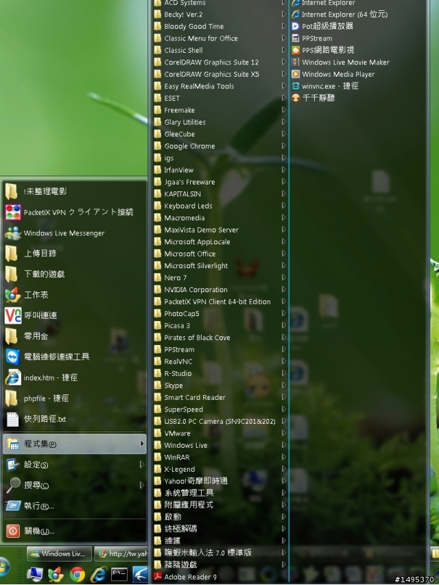Click the Windows Start orb

[3, 566]
